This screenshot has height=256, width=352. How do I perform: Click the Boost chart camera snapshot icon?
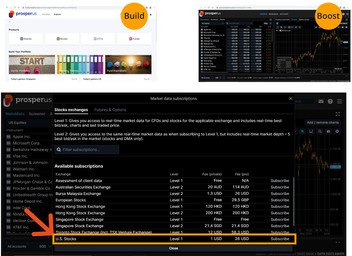[x=343, y=27]
